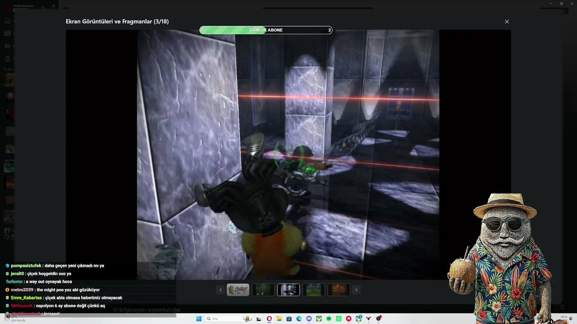Select the highlighted stone-wall screenshot thumbnail
This screenshot has width=577, height=324.
[x=288, y=290]
